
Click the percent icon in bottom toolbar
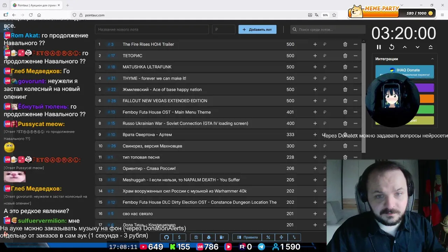pos(268,237)
